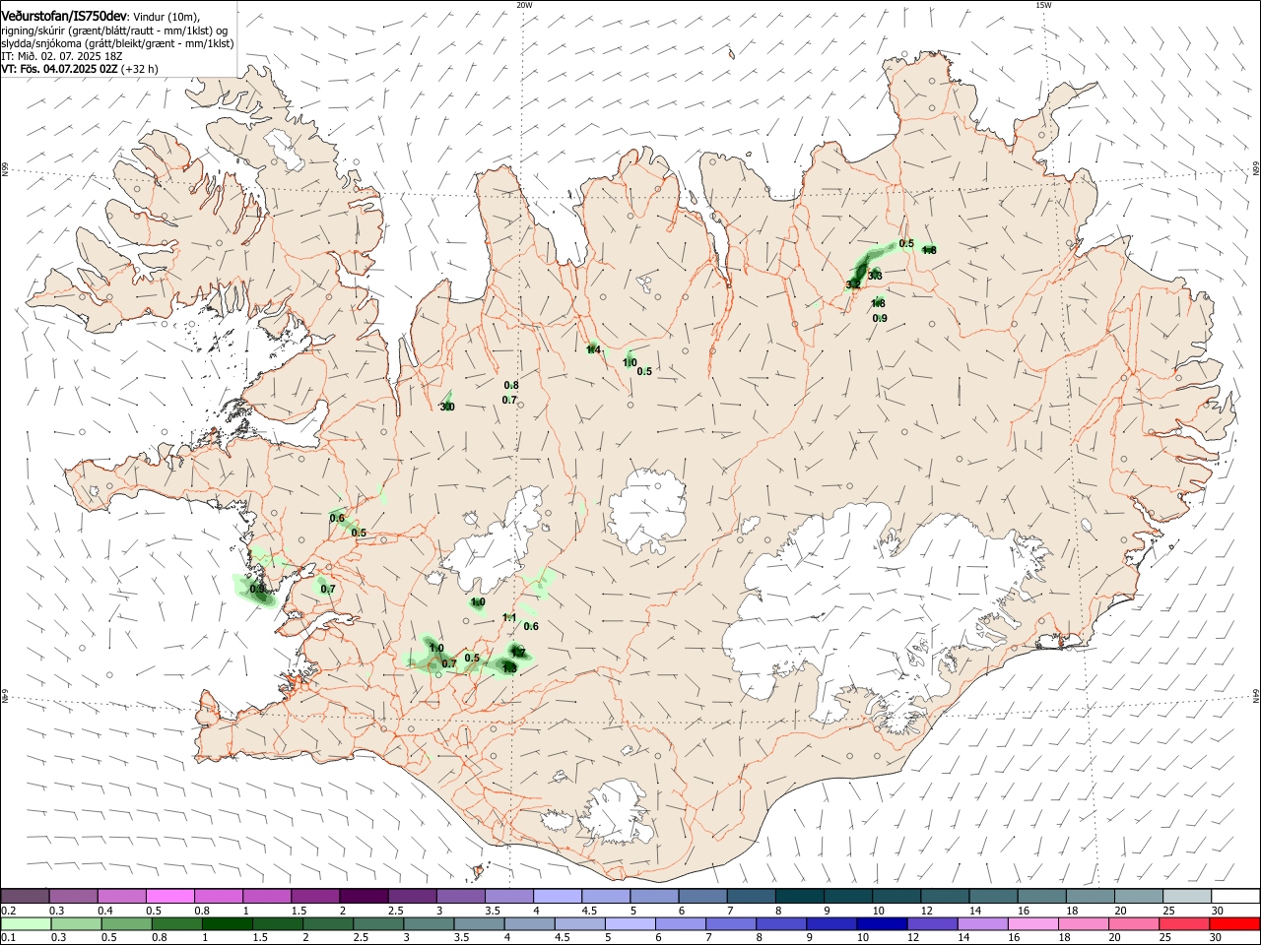Click the darkest purple swatch labeled 2 in upper legend
The height and width of the screenshot is (945, 1261).
(x=364, y=897)
